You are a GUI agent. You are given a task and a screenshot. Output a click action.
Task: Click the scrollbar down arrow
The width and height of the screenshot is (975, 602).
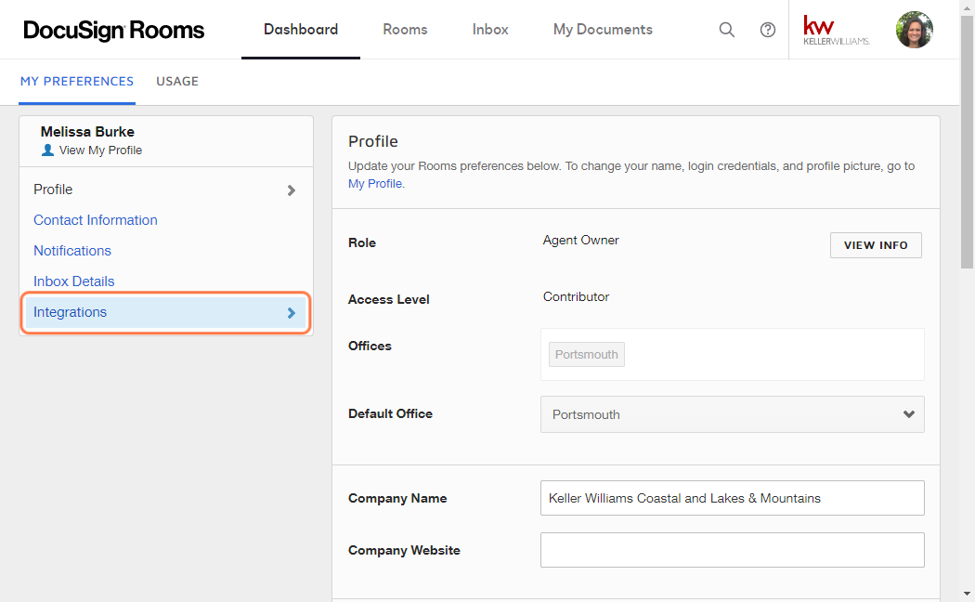click(x=967, y=595)
